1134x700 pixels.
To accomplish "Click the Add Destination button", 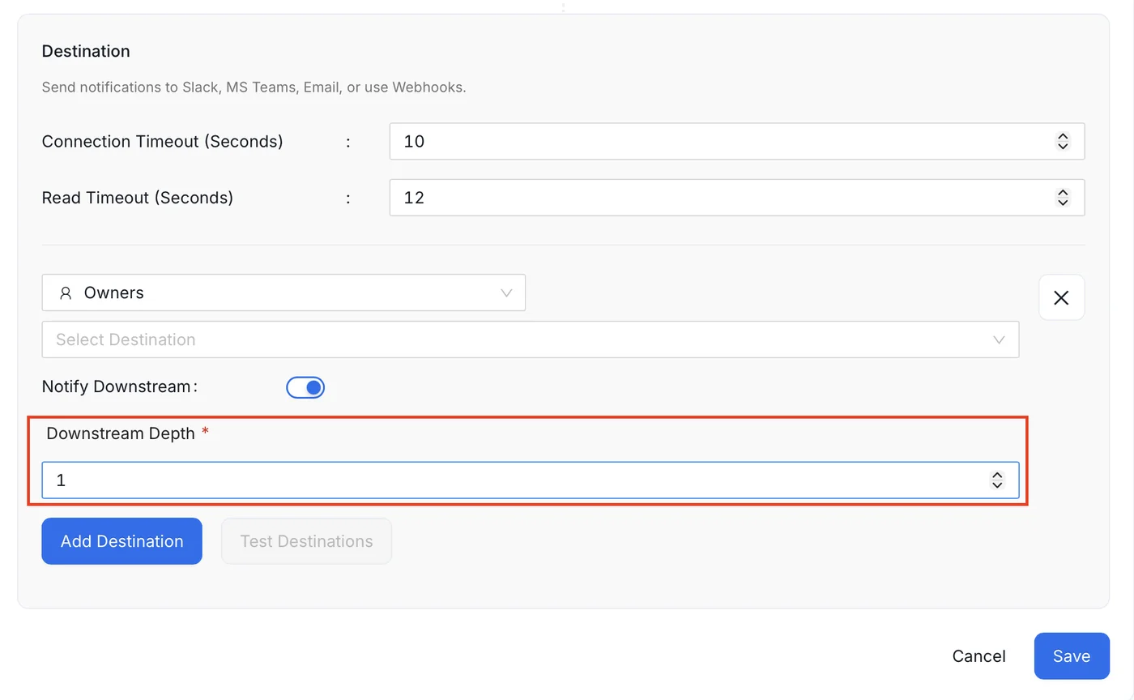I will [x=122, y=541].
